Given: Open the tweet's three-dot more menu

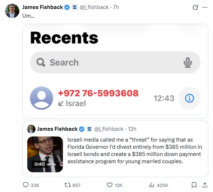Looking at the screenshot, I should point(205,7).
